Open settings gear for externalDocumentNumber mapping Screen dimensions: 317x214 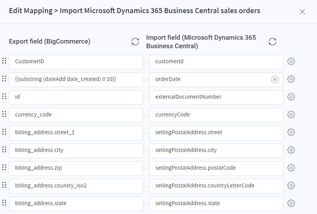(x=291, y=97)
